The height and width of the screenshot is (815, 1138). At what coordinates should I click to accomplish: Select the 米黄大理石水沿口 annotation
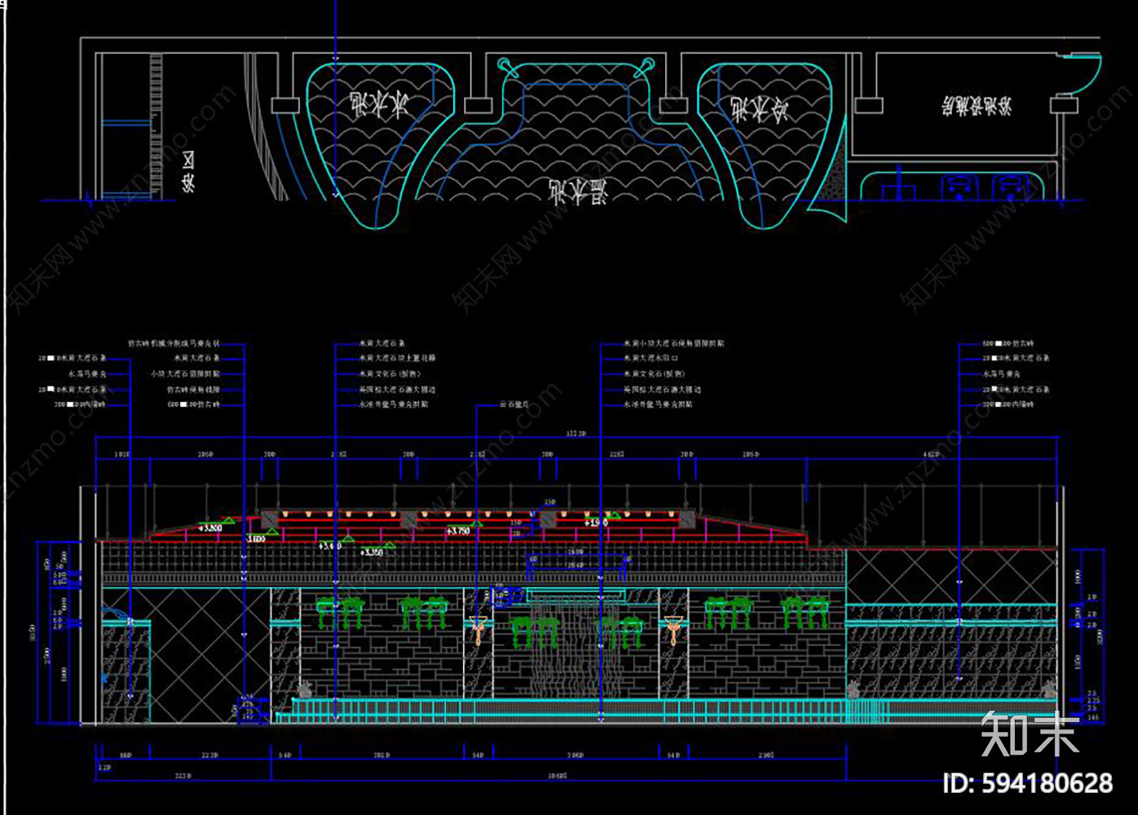pos(651,359)
